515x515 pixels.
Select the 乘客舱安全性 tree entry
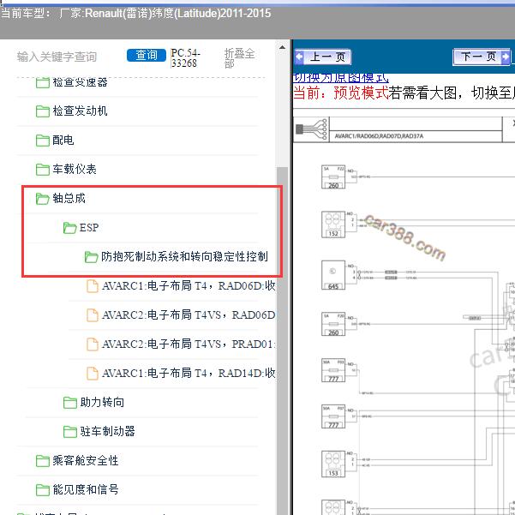point(86,460)
